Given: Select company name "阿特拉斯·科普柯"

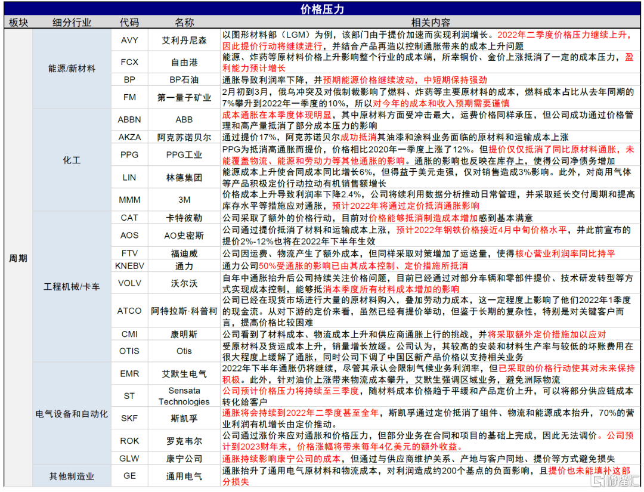Looking at the screenshot, I should 184,311.
